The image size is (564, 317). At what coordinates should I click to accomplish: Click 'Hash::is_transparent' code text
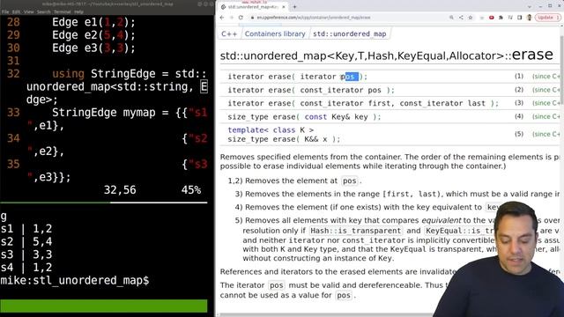[355, 231]
